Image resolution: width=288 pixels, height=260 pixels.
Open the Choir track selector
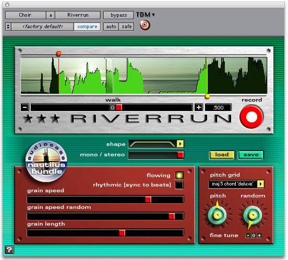click(26, 15)
